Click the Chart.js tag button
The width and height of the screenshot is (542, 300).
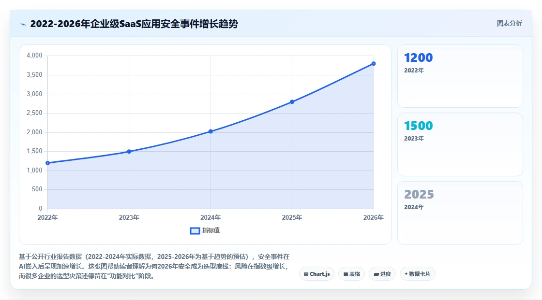click(x=316, y=274)
